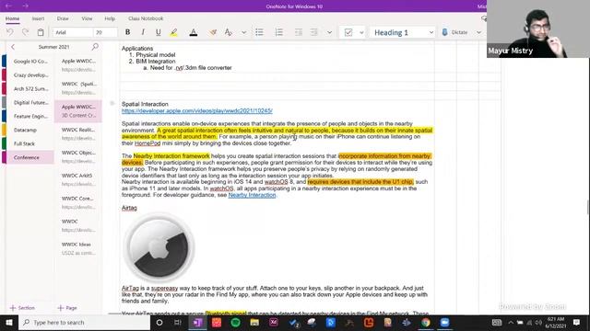
Task: Click the taskbar clock showing 6/12/2021
Action: [556, 323]
